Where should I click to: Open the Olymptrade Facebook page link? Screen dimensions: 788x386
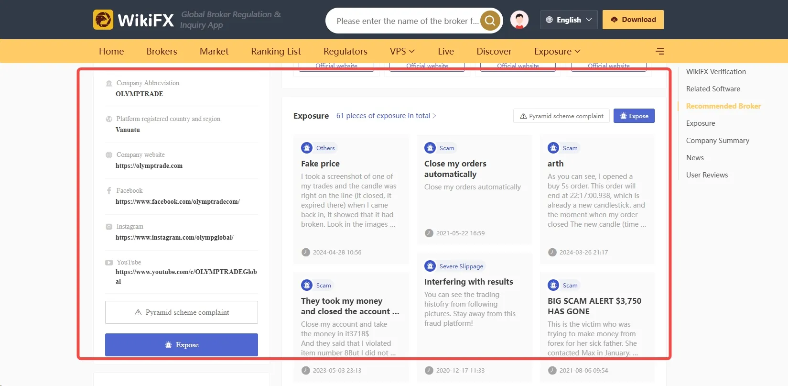coord(178,202)
